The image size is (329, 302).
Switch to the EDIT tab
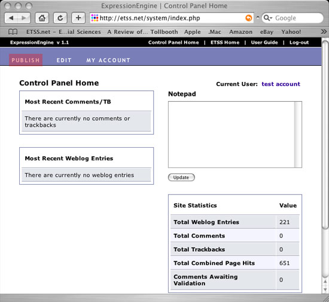pyautogui.click(x=64, y=60)
